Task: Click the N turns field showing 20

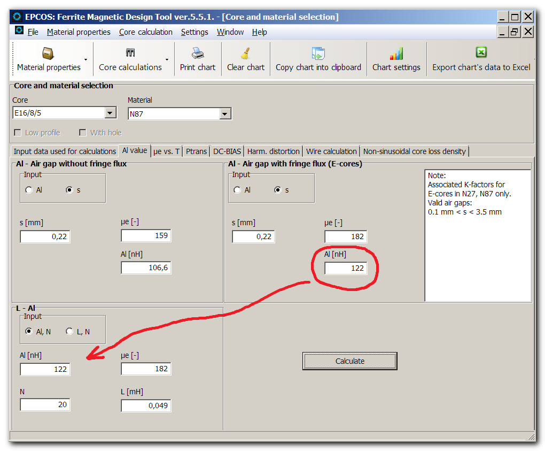Action: (45, 404)
